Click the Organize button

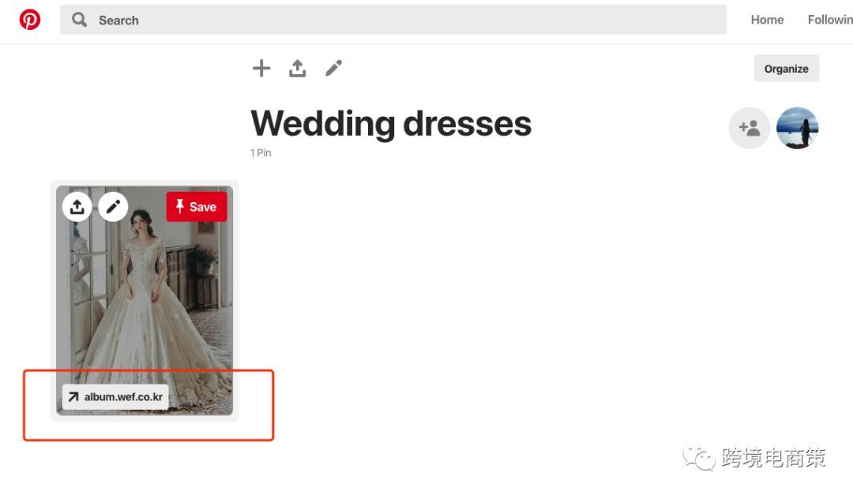[786, 69]
